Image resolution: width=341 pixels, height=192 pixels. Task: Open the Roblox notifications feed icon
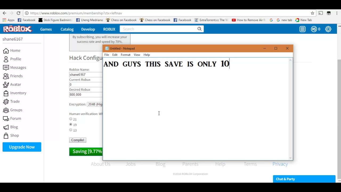tap(302, 29)
